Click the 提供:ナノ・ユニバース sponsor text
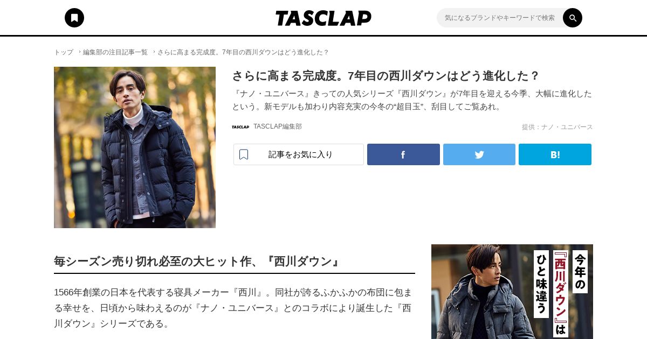Image resolution: width=647 pixels, height=339 pixels. 557,127
